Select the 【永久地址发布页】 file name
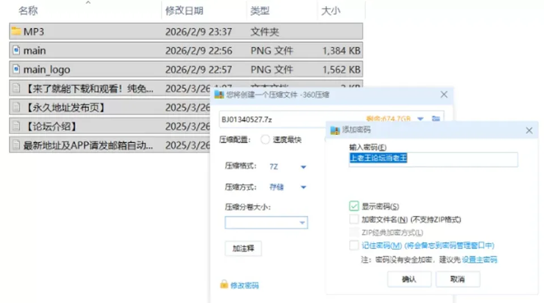Image resolution: width=544 pixels, height=303 pixels. point(66,108)
